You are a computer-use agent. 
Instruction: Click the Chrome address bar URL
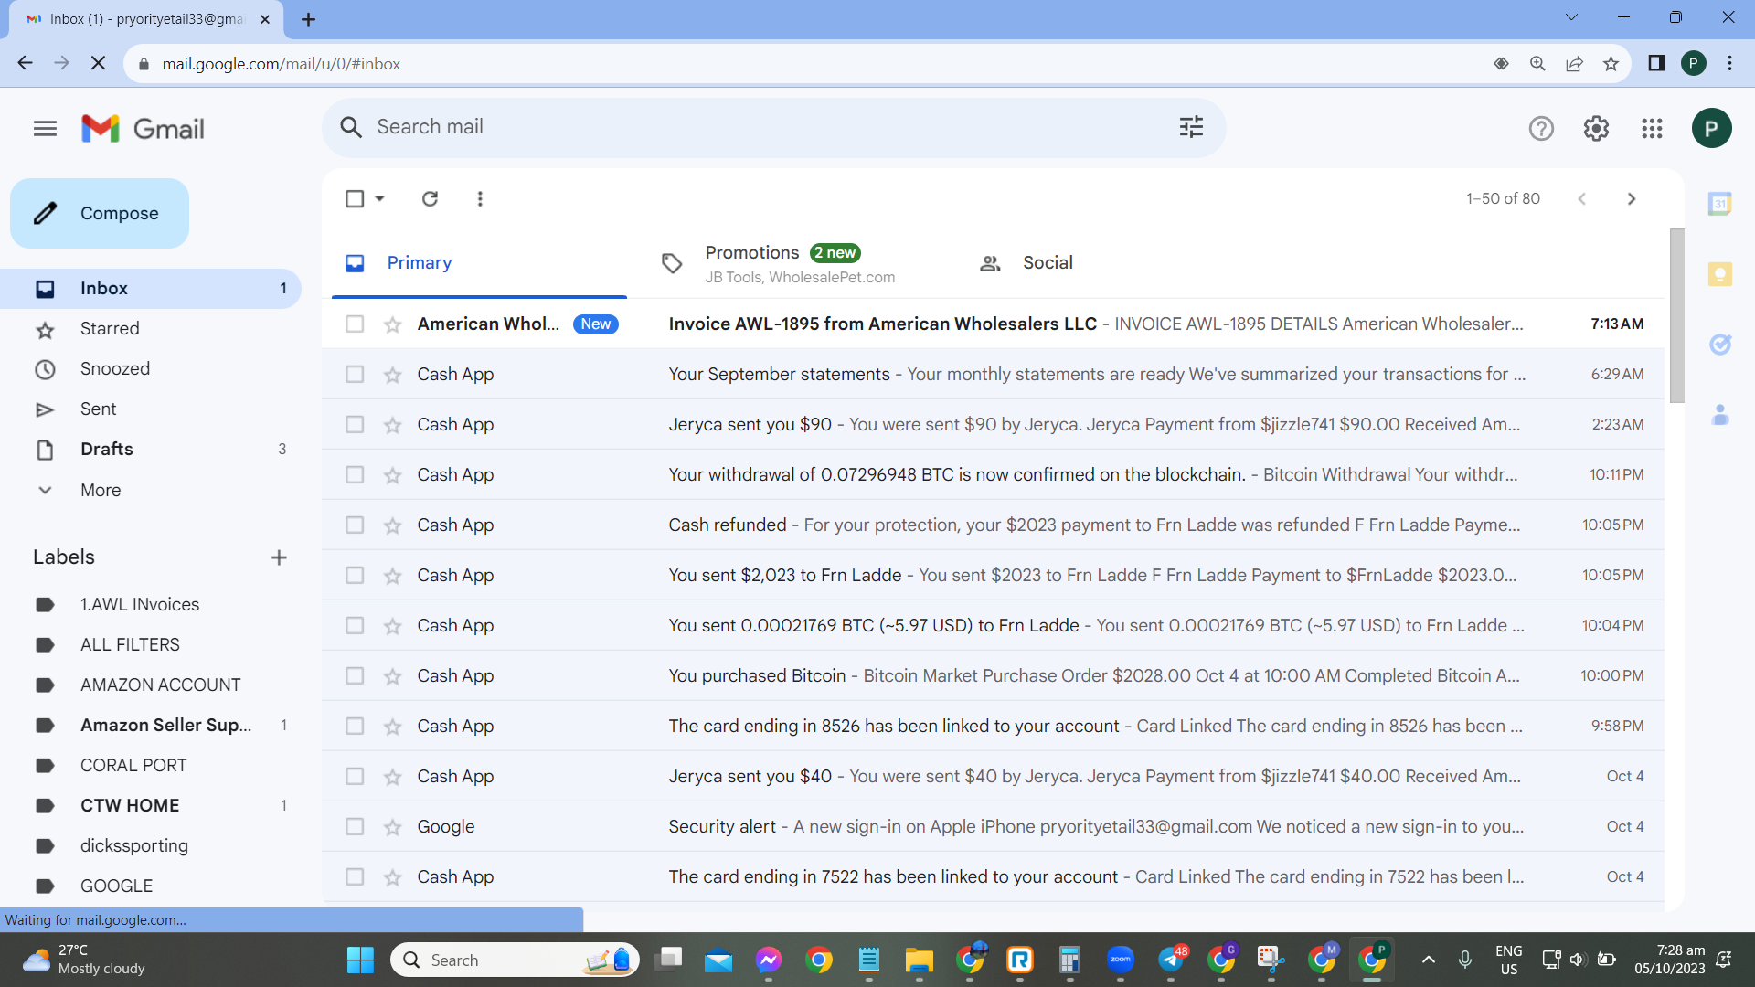[281, 64]
